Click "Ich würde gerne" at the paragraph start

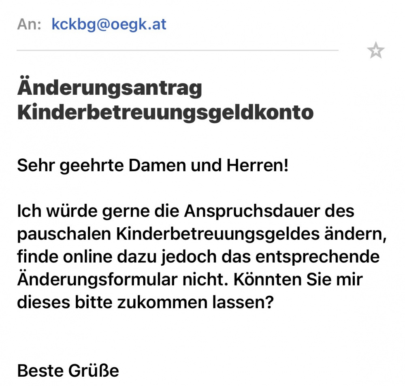click(75, 211)
